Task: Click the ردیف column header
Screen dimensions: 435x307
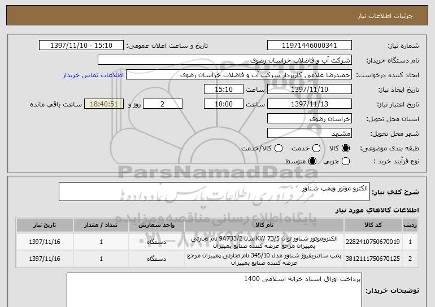Action: click(x=410, y=225)
